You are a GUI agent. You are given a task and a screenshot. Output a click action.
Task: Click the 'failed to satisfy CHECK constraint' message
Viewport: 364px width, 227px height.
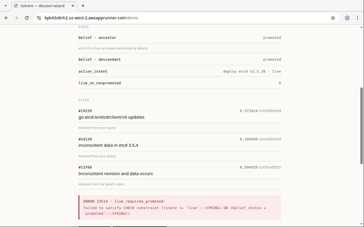click(175, 211)
